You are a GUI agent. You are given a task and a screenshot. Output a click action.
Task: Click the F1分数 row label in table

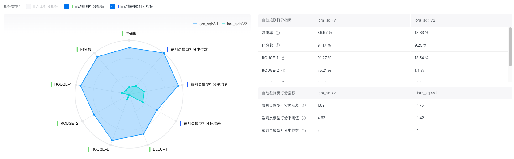[x=268, y=45]
